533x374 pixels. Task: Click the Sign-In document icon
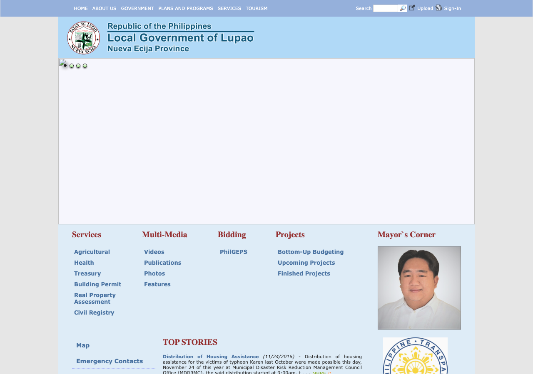[x=439, y=7]
